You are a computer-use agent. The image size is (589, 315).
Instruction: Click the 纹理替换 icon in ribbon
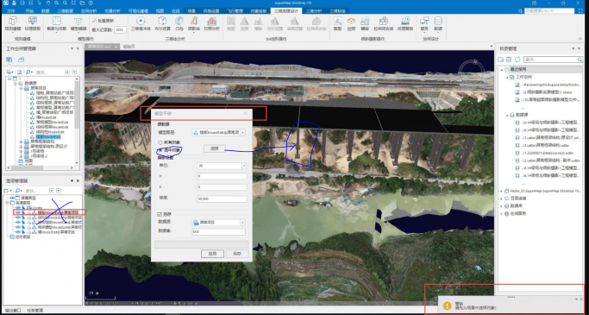[x=405, y=23]
